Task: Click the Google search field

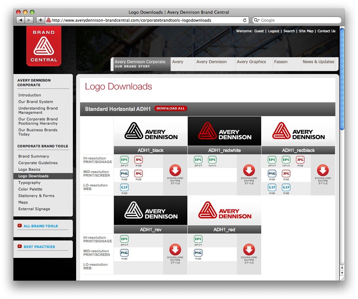Action: tap(297, 20)
